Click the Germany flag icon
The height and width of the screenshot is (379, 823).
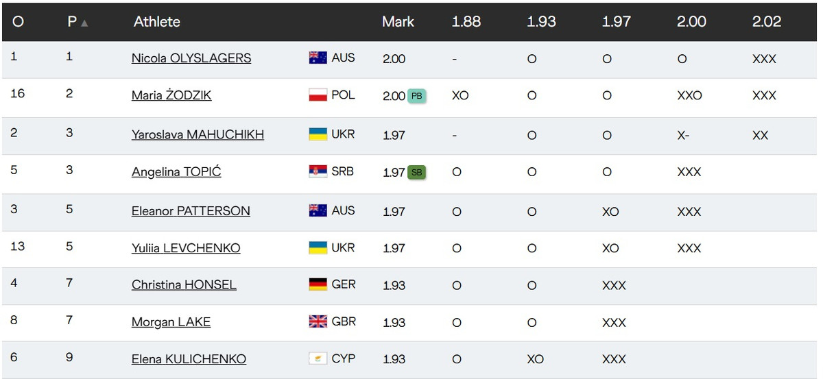pyautogui.click(x=318, y=284)
